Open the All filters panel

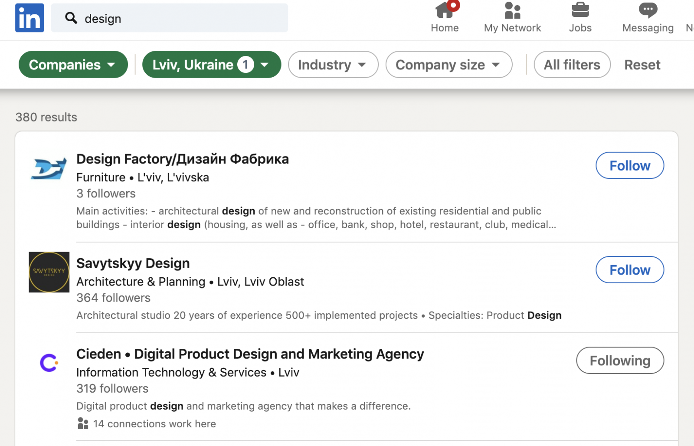[x=572, y=65]
